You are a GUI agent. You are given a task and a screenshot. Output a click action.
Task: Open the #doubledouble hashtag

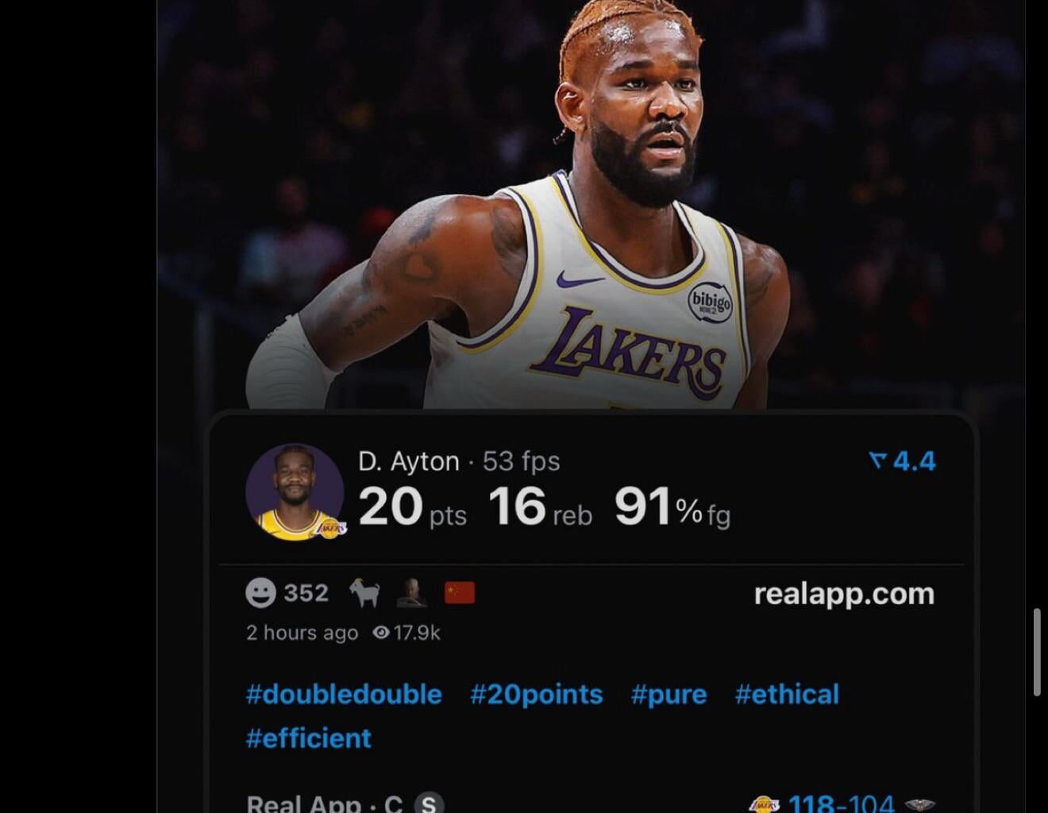tap(344, 695)
